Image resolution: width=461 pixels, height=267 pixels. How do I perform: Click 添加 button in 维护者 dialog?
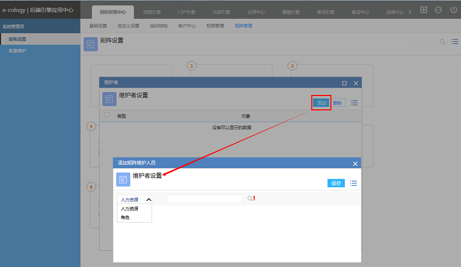[x=321, y=103]
